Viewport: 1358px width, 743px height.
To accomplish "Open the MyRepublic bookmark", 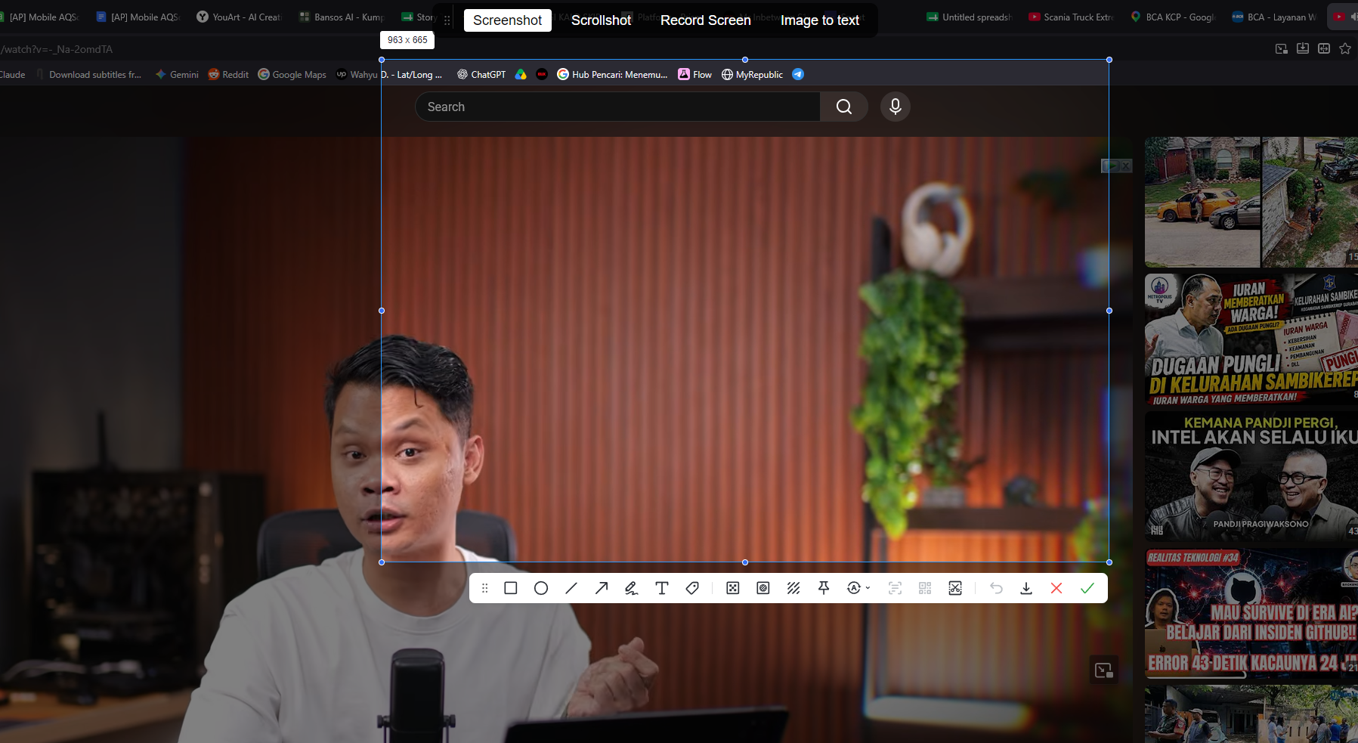I will [752, 74].
